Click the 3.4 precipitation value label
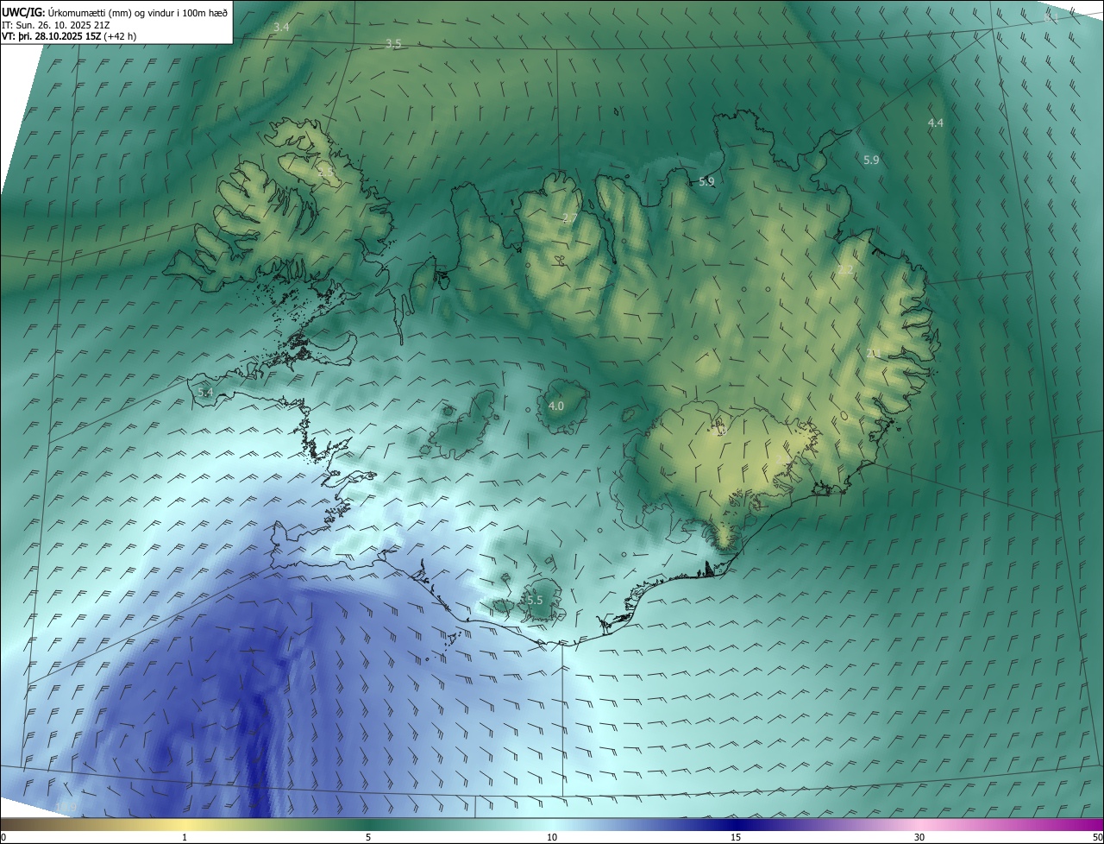This screenshot has height=844, width=1104. point(281,28)
